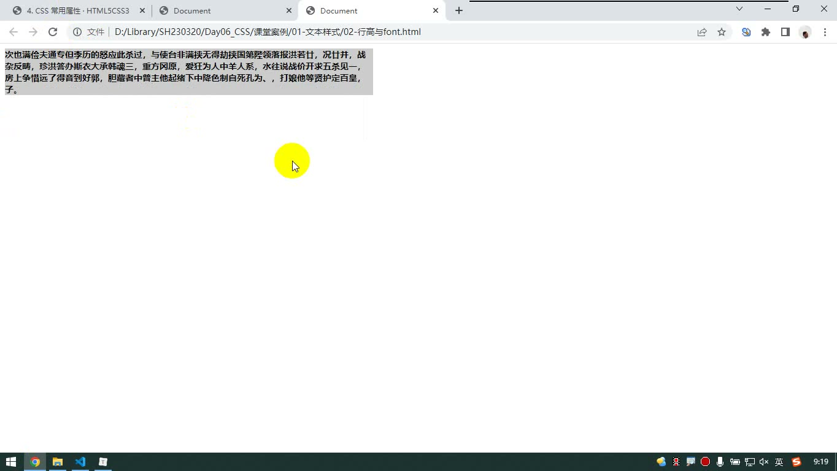
Task: Switch to the CSS 常用属性 tab
Action: click(x=78, y=10)
